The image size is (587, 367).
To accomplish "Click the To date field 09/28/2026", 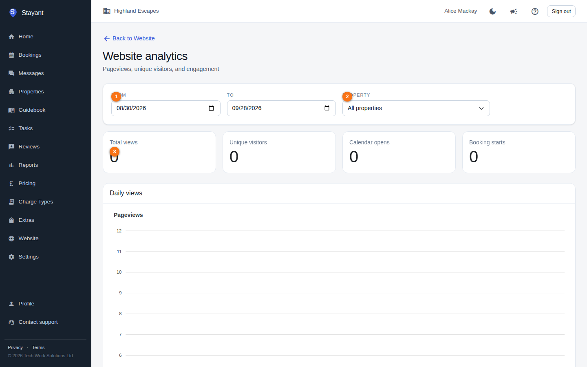I will point(281,108).
